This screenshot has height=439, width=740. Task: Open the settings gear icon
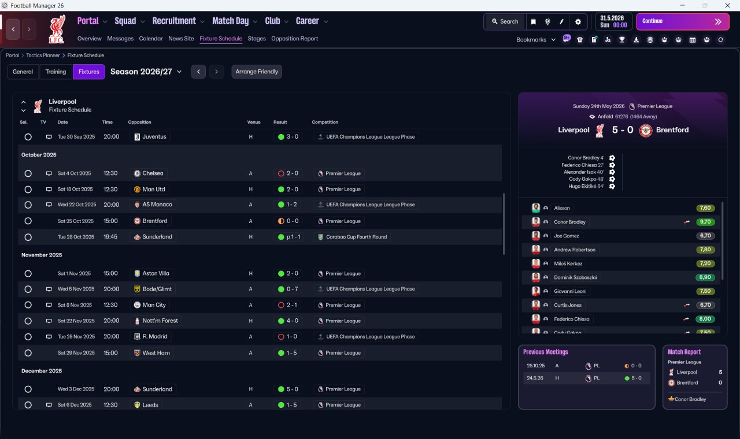click(578, 21)
